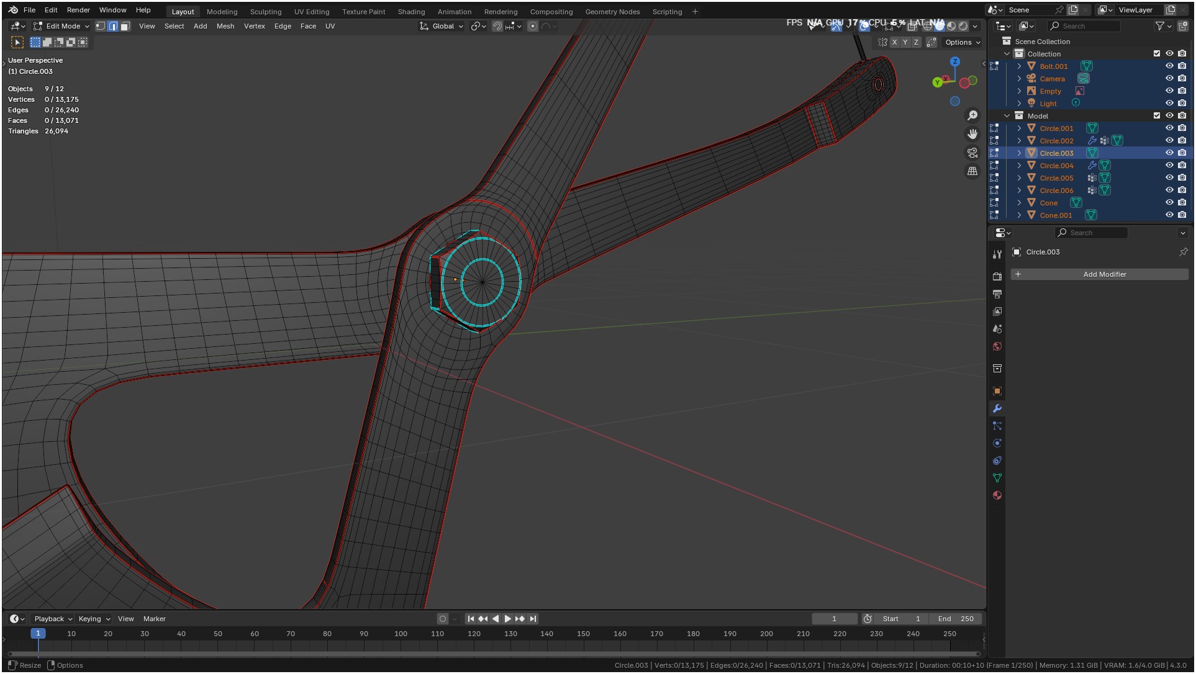Toggle visibility of the Camera object
This screenshot has width=1196, height=674.
pos(1169,79)
